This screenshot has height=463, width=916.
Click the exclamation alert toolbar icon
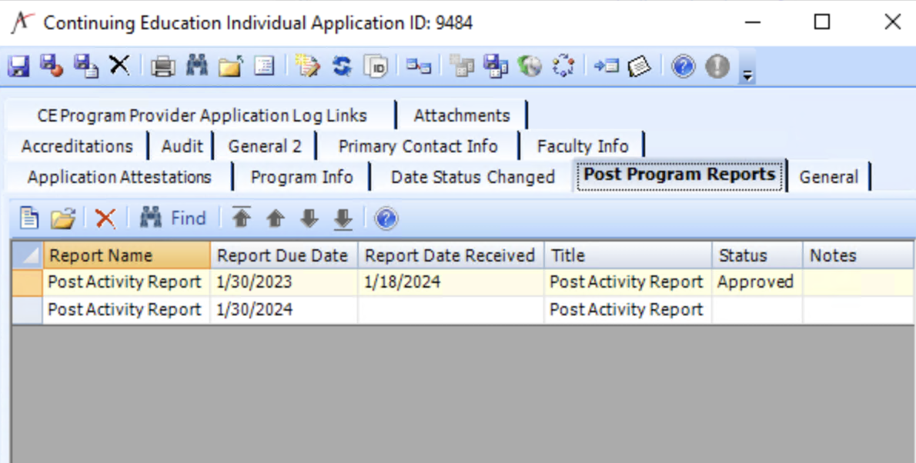[716, 65]
